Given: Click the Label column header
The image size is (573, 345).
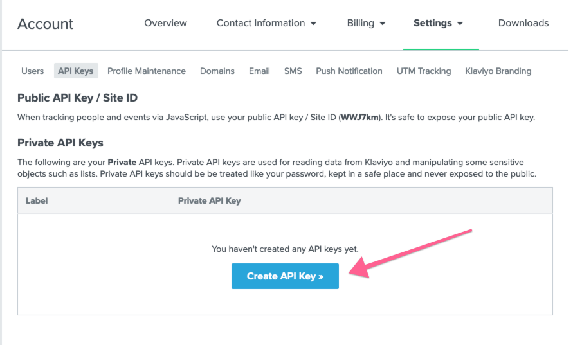Looking at the screenshot, I should click(x=37, y=201).
